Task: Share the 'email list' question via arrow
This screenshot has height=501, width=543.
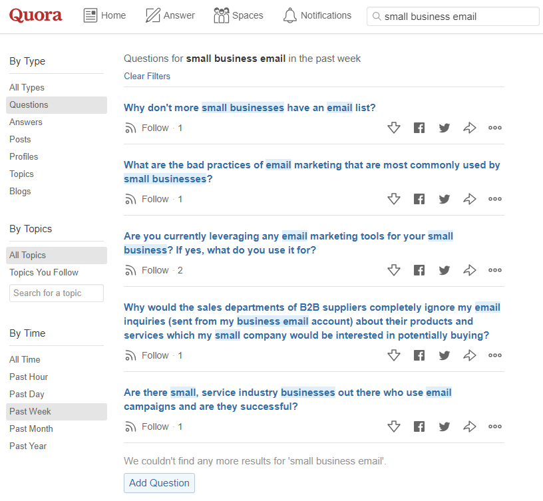Action: pos(470,128)
